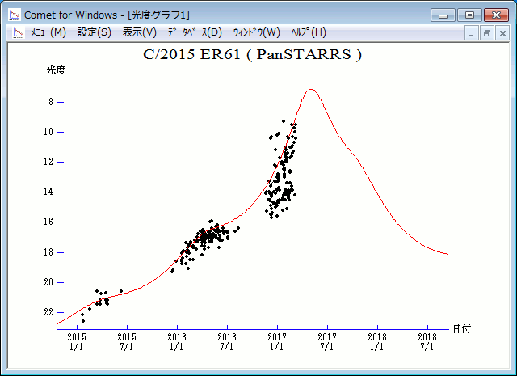Click the 2016 1/1 date label
The width and height of the screenshot is (517, 376).
point(177,342)
